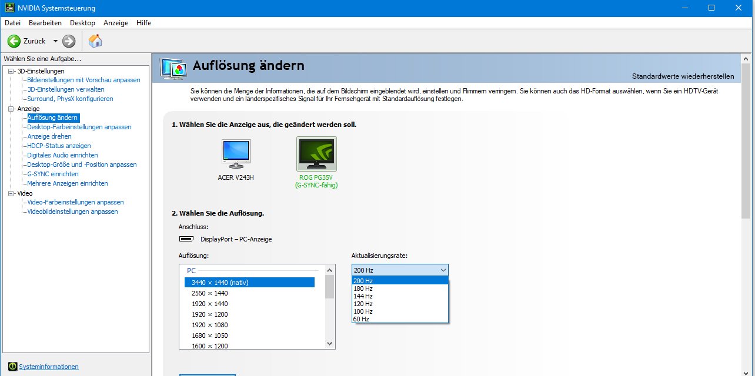Open G-SYNC einrichten in the sidebar
The height and width of the screenshot is (376, 755).
pos(53,174)
